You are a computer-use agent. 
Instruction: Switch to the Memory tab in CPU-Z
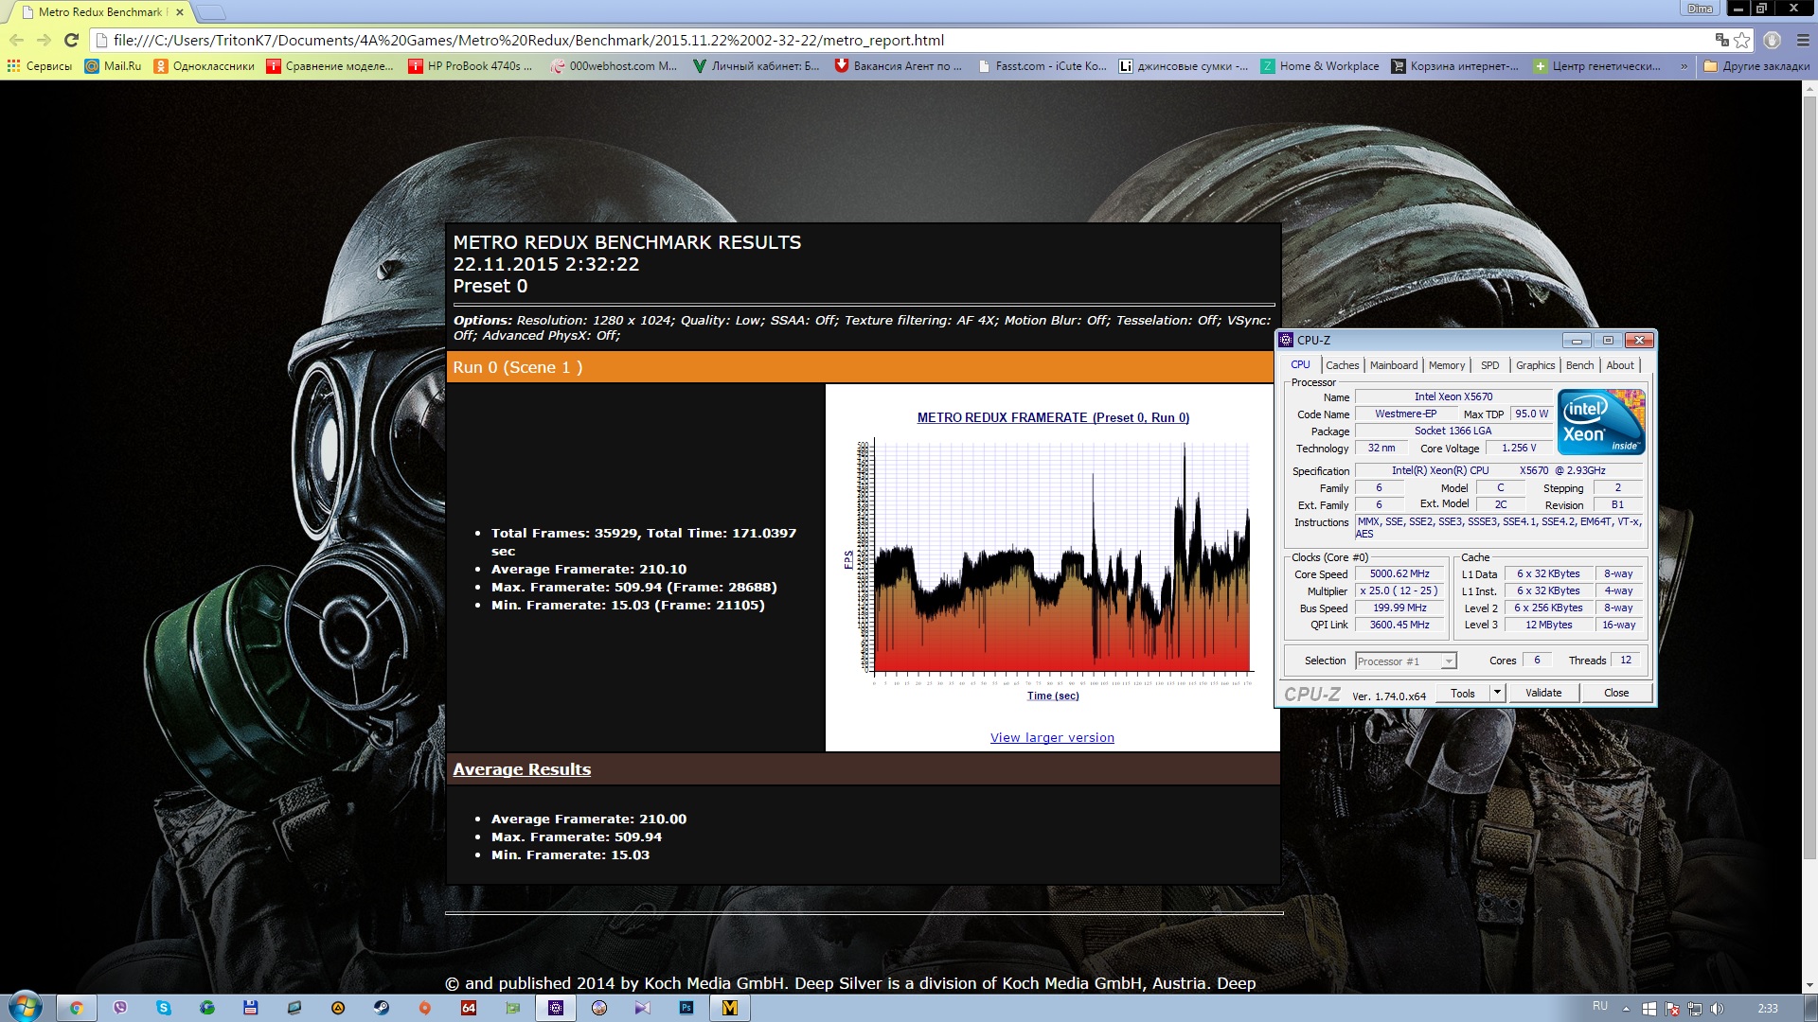click(1446, 365)
